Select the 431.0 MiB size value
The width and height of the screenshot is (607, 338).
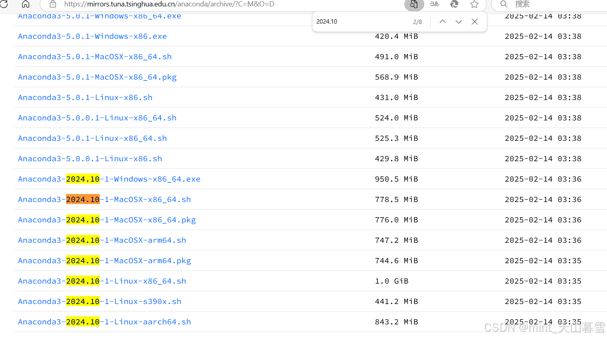(x=396, y=98)
